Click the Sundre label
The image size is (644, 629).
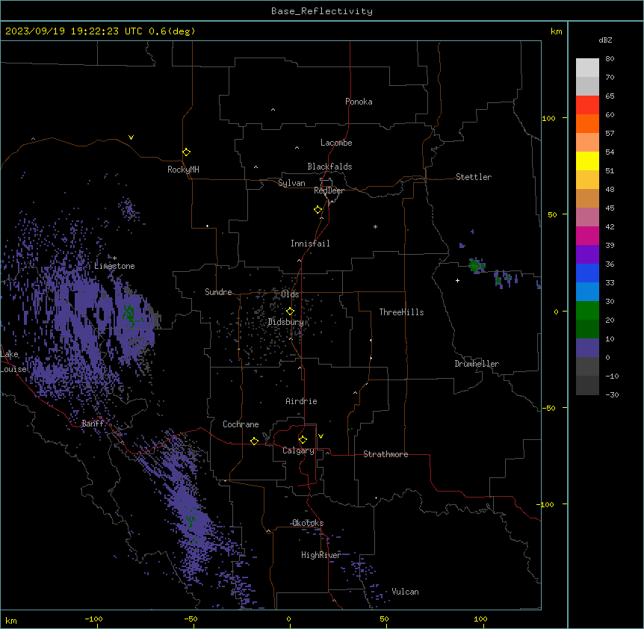[218, 292]
